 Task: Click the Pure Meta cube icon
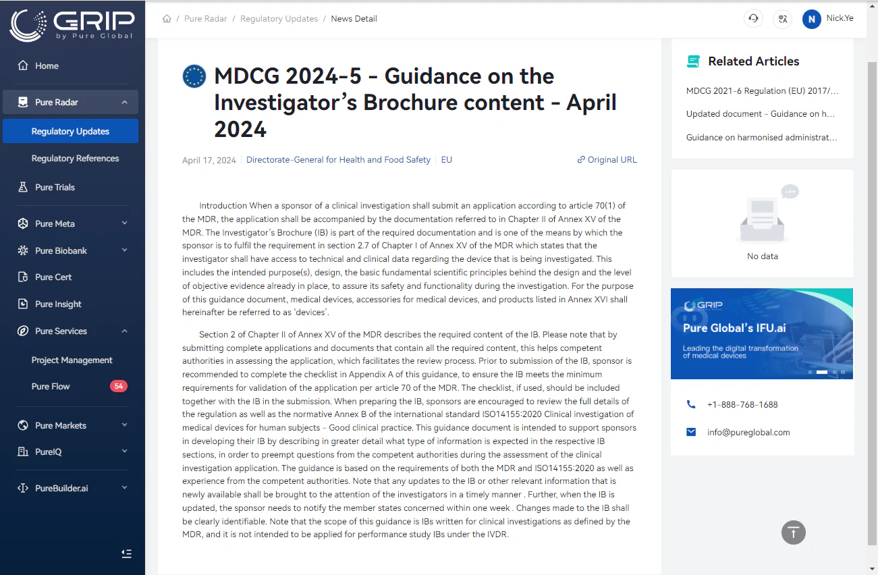coord(23,223)
